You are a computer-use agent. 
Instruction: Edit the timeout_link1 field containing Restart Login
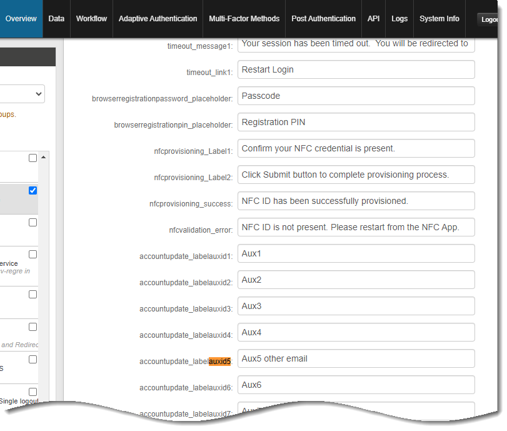click(355, 69)
